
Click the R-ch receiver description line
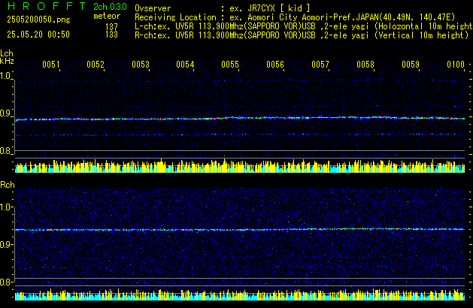click(302, 35)
